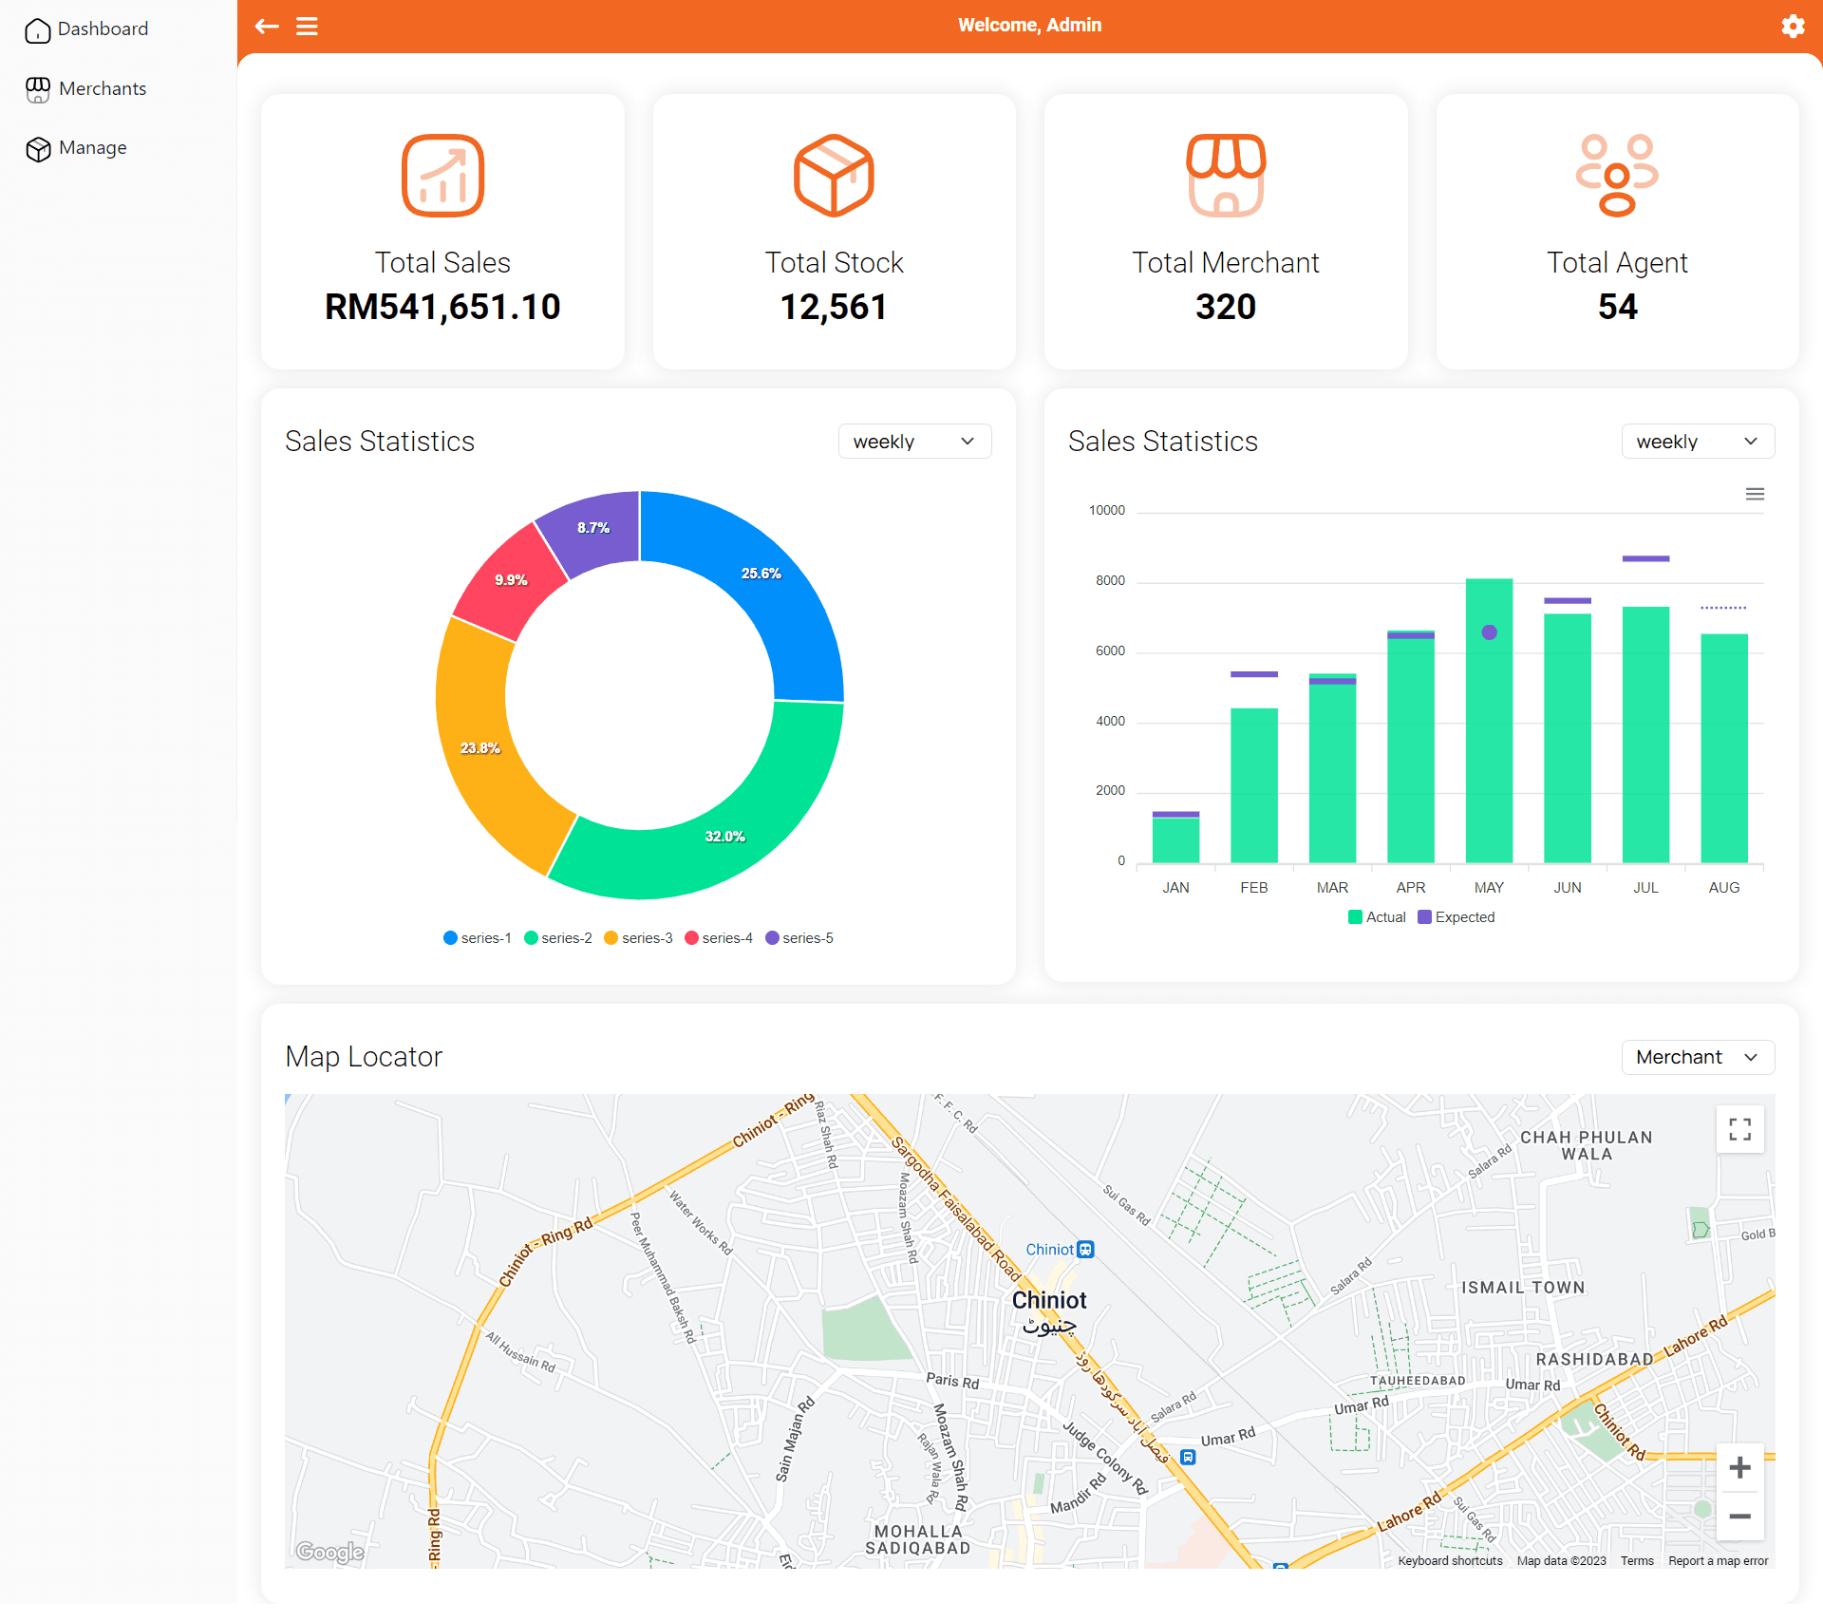
Task: Switch to the Merchants section
Action: tap(102, 88)
